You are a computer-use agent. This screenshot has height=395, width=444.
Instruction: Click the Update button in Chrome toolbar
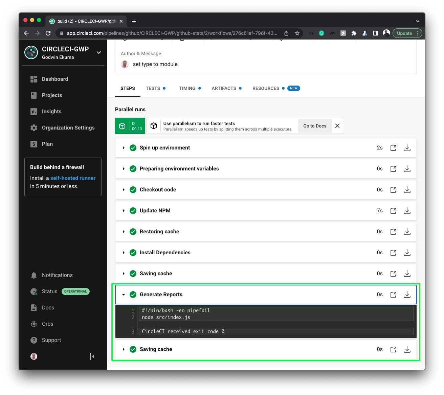405,33
